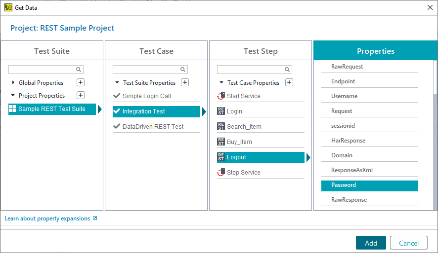Click the REST icon next to Login
The width and height of the screenshot is (438, 253).
pyautogui.click(x=221, y=111)
